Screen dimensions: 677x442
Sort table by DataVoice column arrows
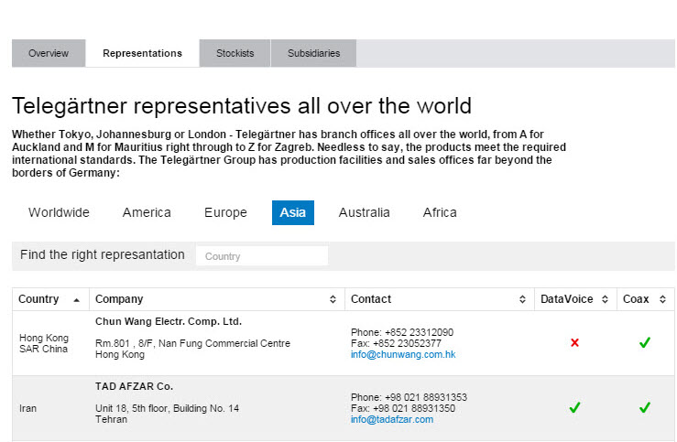point(605,299)
